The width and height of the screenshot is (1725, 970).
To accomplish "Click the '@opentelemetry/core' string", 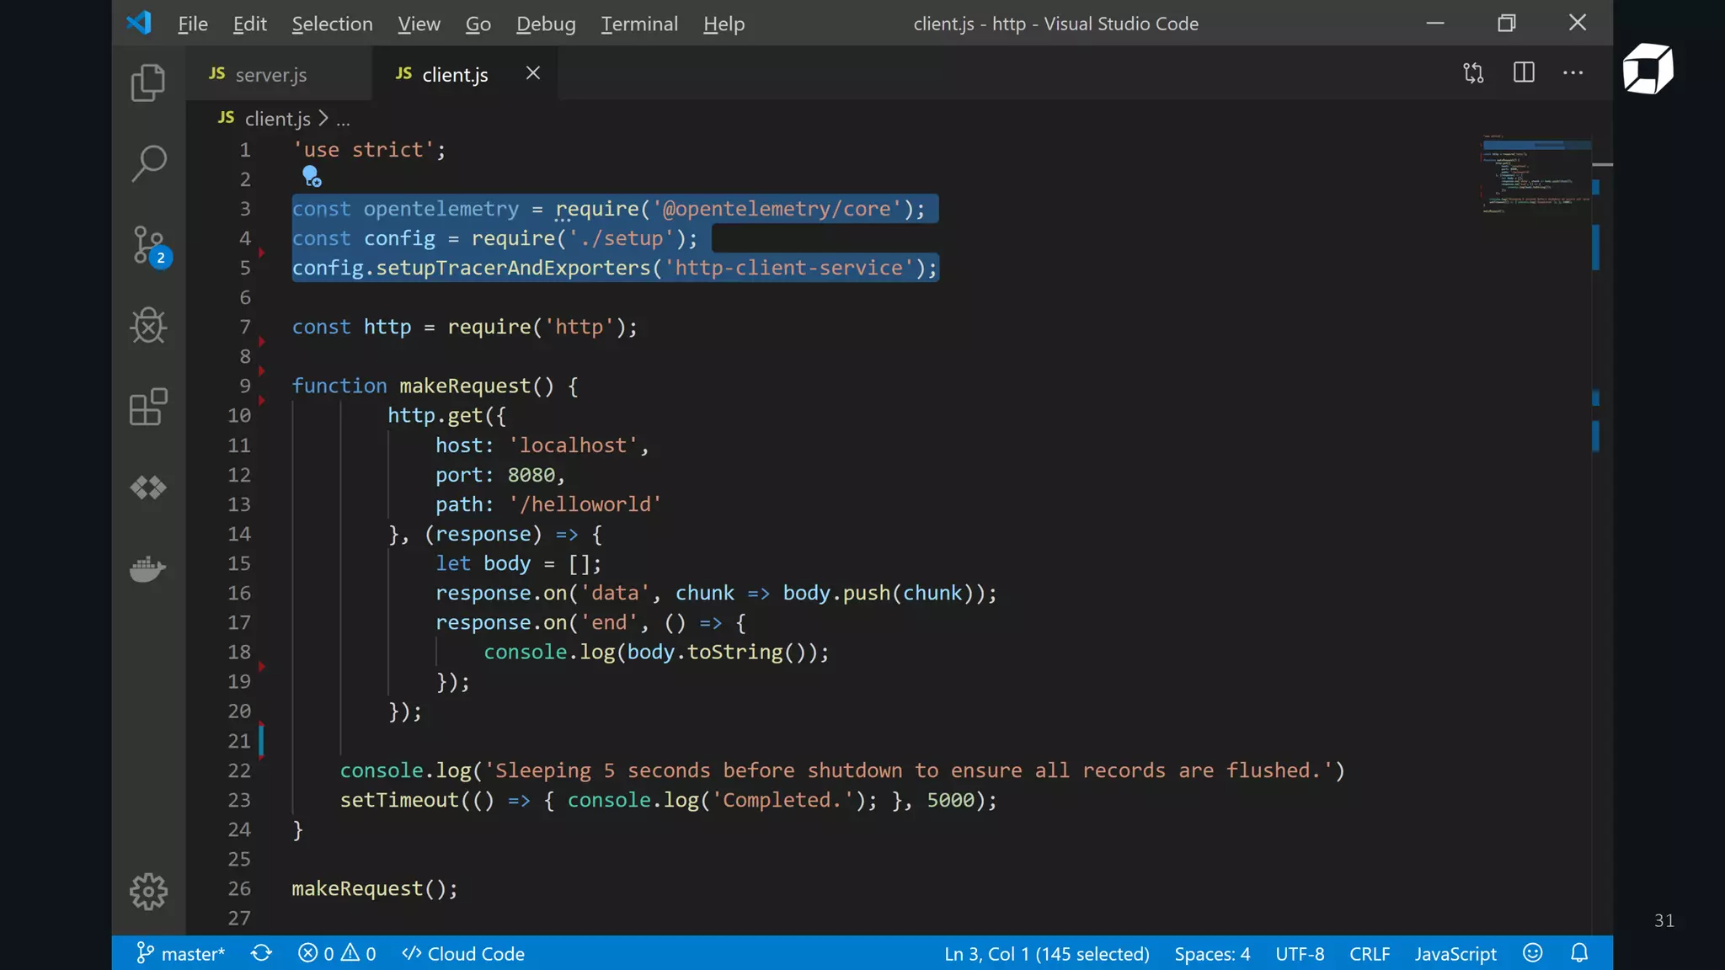I will [x=777, y=209].
